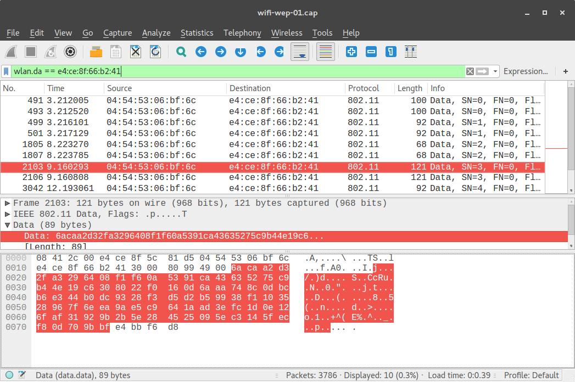Viewport: 575px width, 382px height.
Task: Open a capture file using the folder icon
Action: pyautogui.click(x=96, y=52)
